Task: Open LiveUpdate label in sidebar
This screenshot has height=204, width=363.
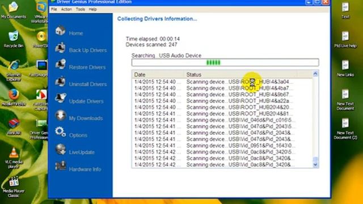Action: (82, 152)
